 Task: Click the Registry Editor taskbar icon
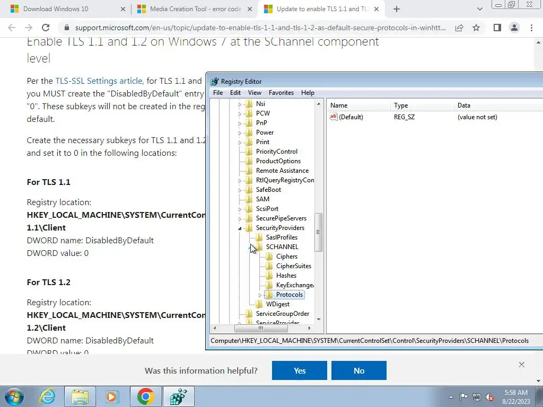point(179,396)
